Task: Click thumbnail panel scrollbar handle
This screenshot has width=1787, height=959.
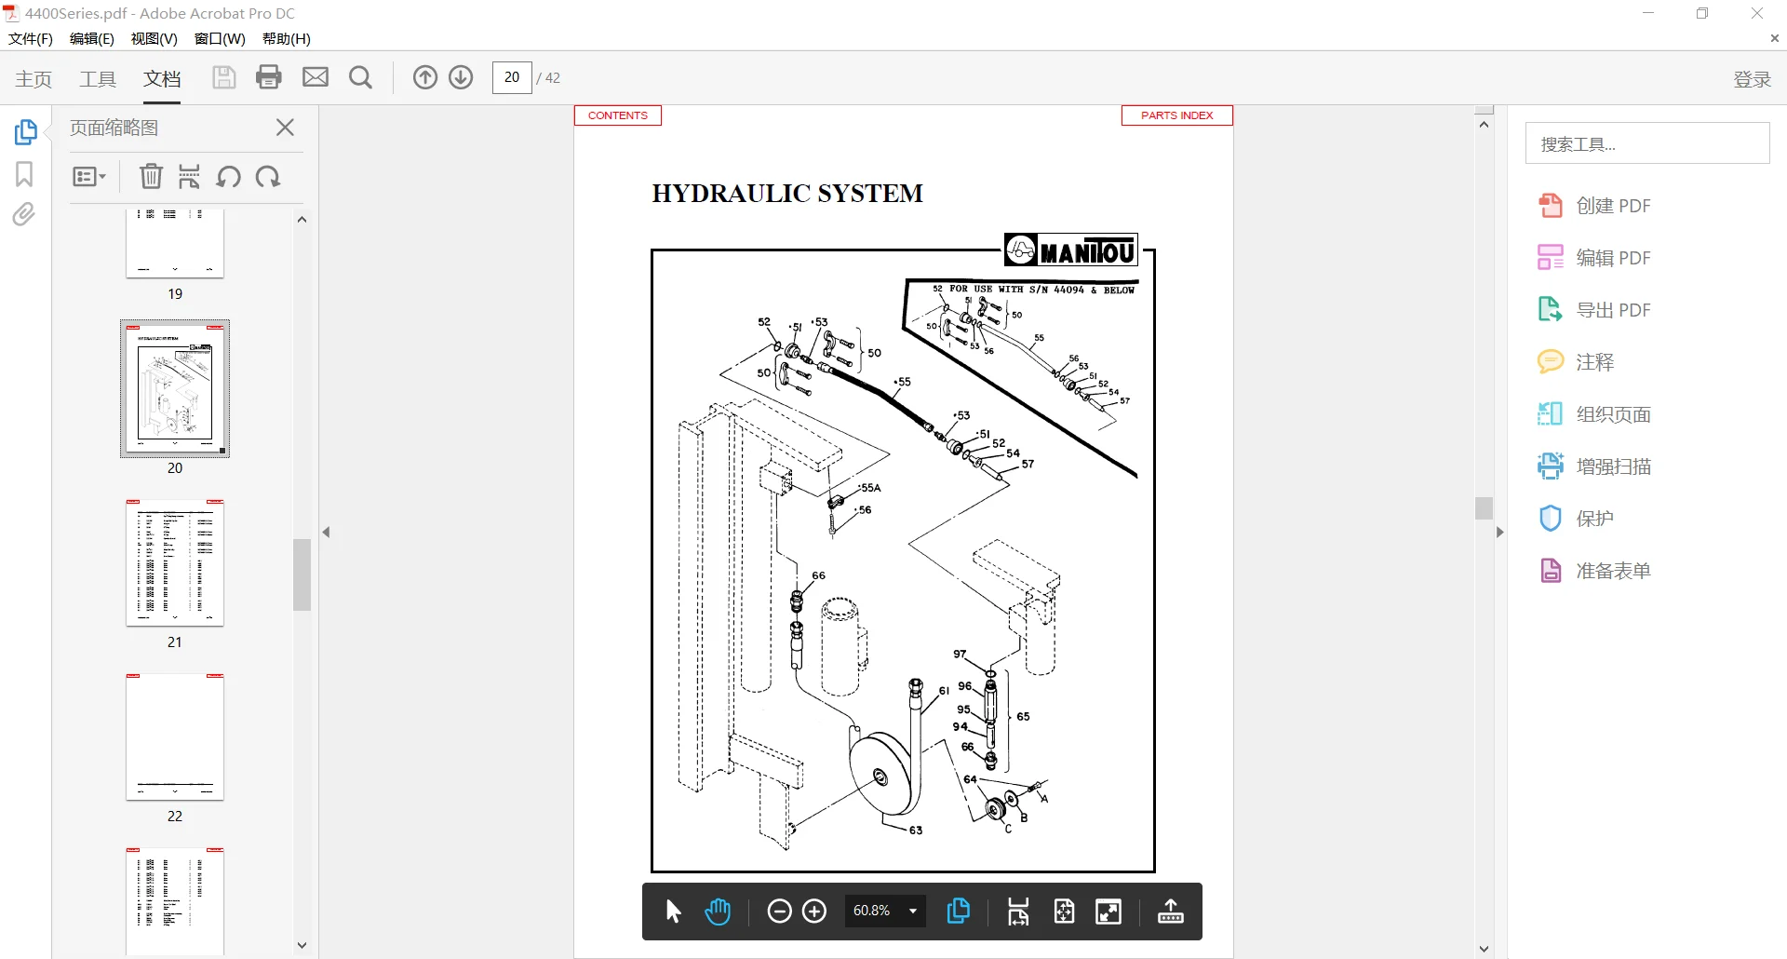Action: click(302, 574)
